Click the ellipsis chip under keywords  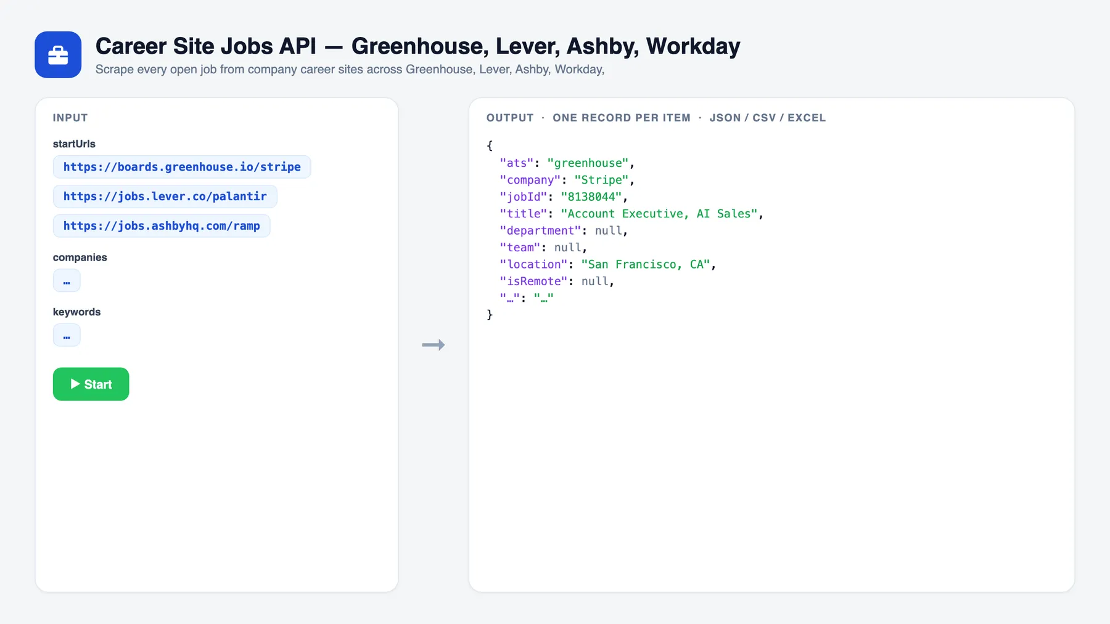coord(67,336)
